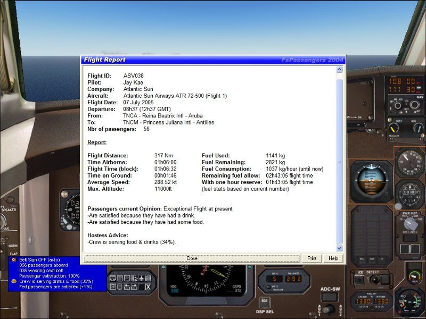Image resolution: width=426 pixels, height=319 pixels.
Task: Turn the PWR MGT rotary selector
Action: (411, 224)
